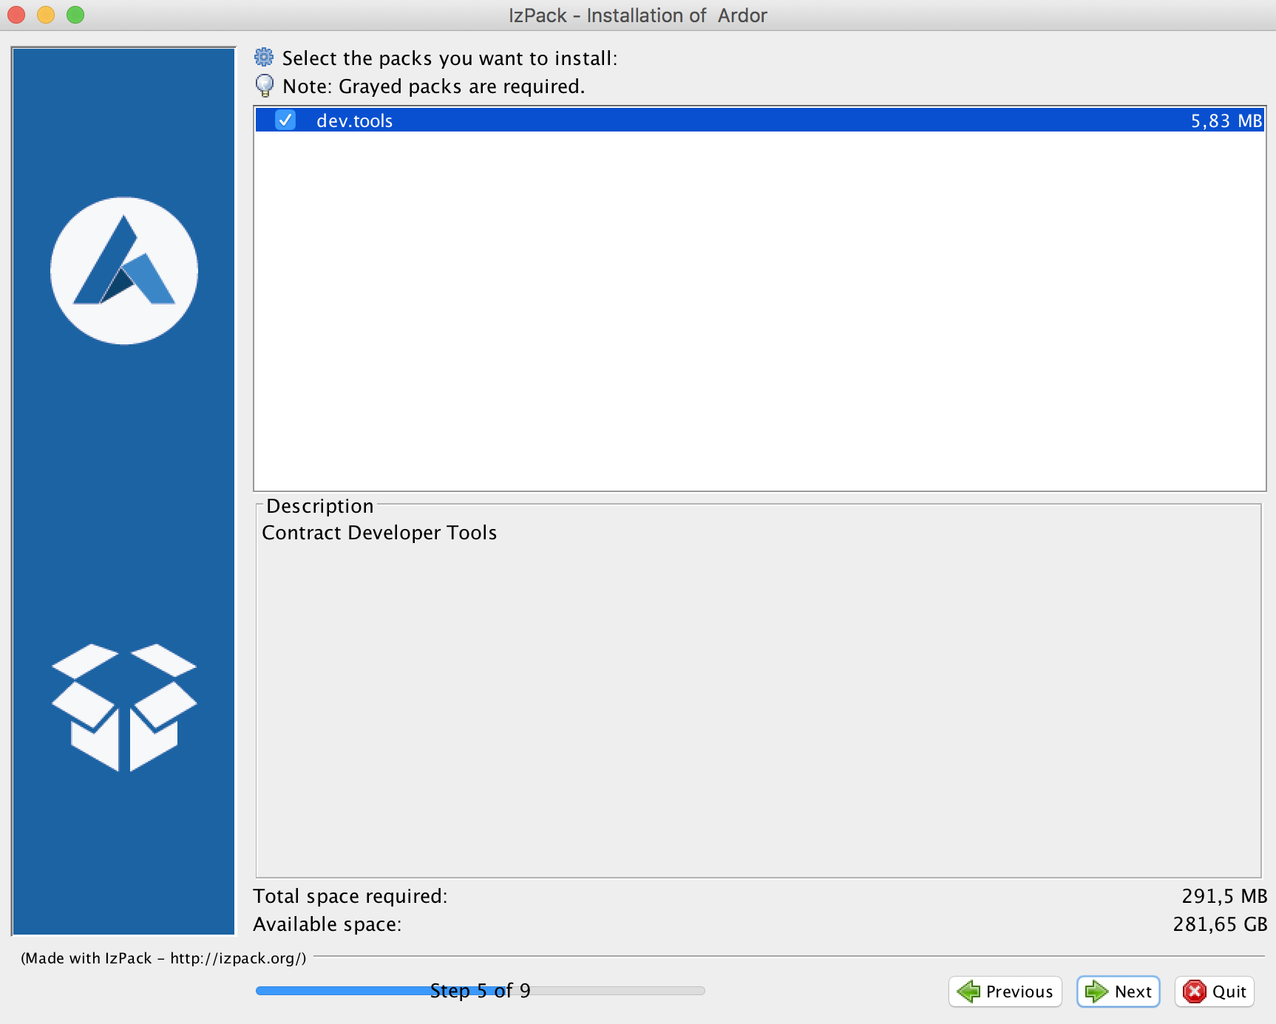Maximize the window with green button

[75, 15]
